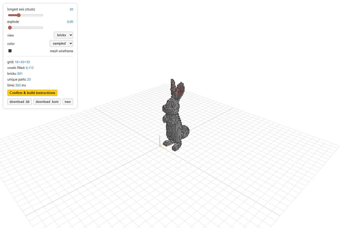The image size is (354, 228).
Task: Click the view label
Action: [11, 35]
